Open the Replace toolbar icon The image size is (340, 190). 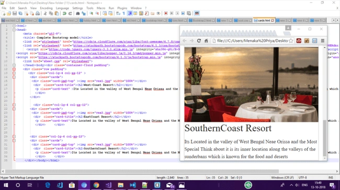click(x=84, y=14)
